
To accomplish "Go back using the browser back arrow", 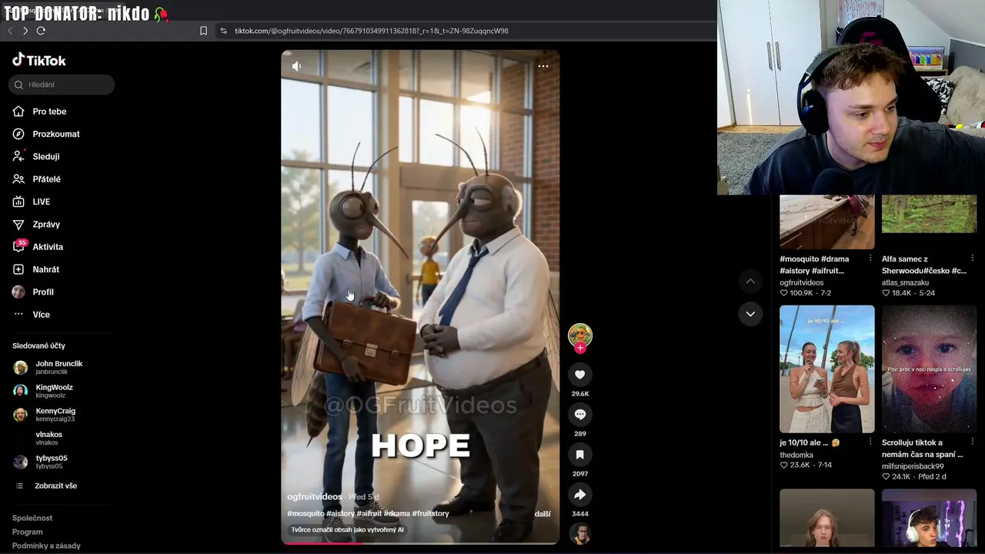I will tap(10, 31).
